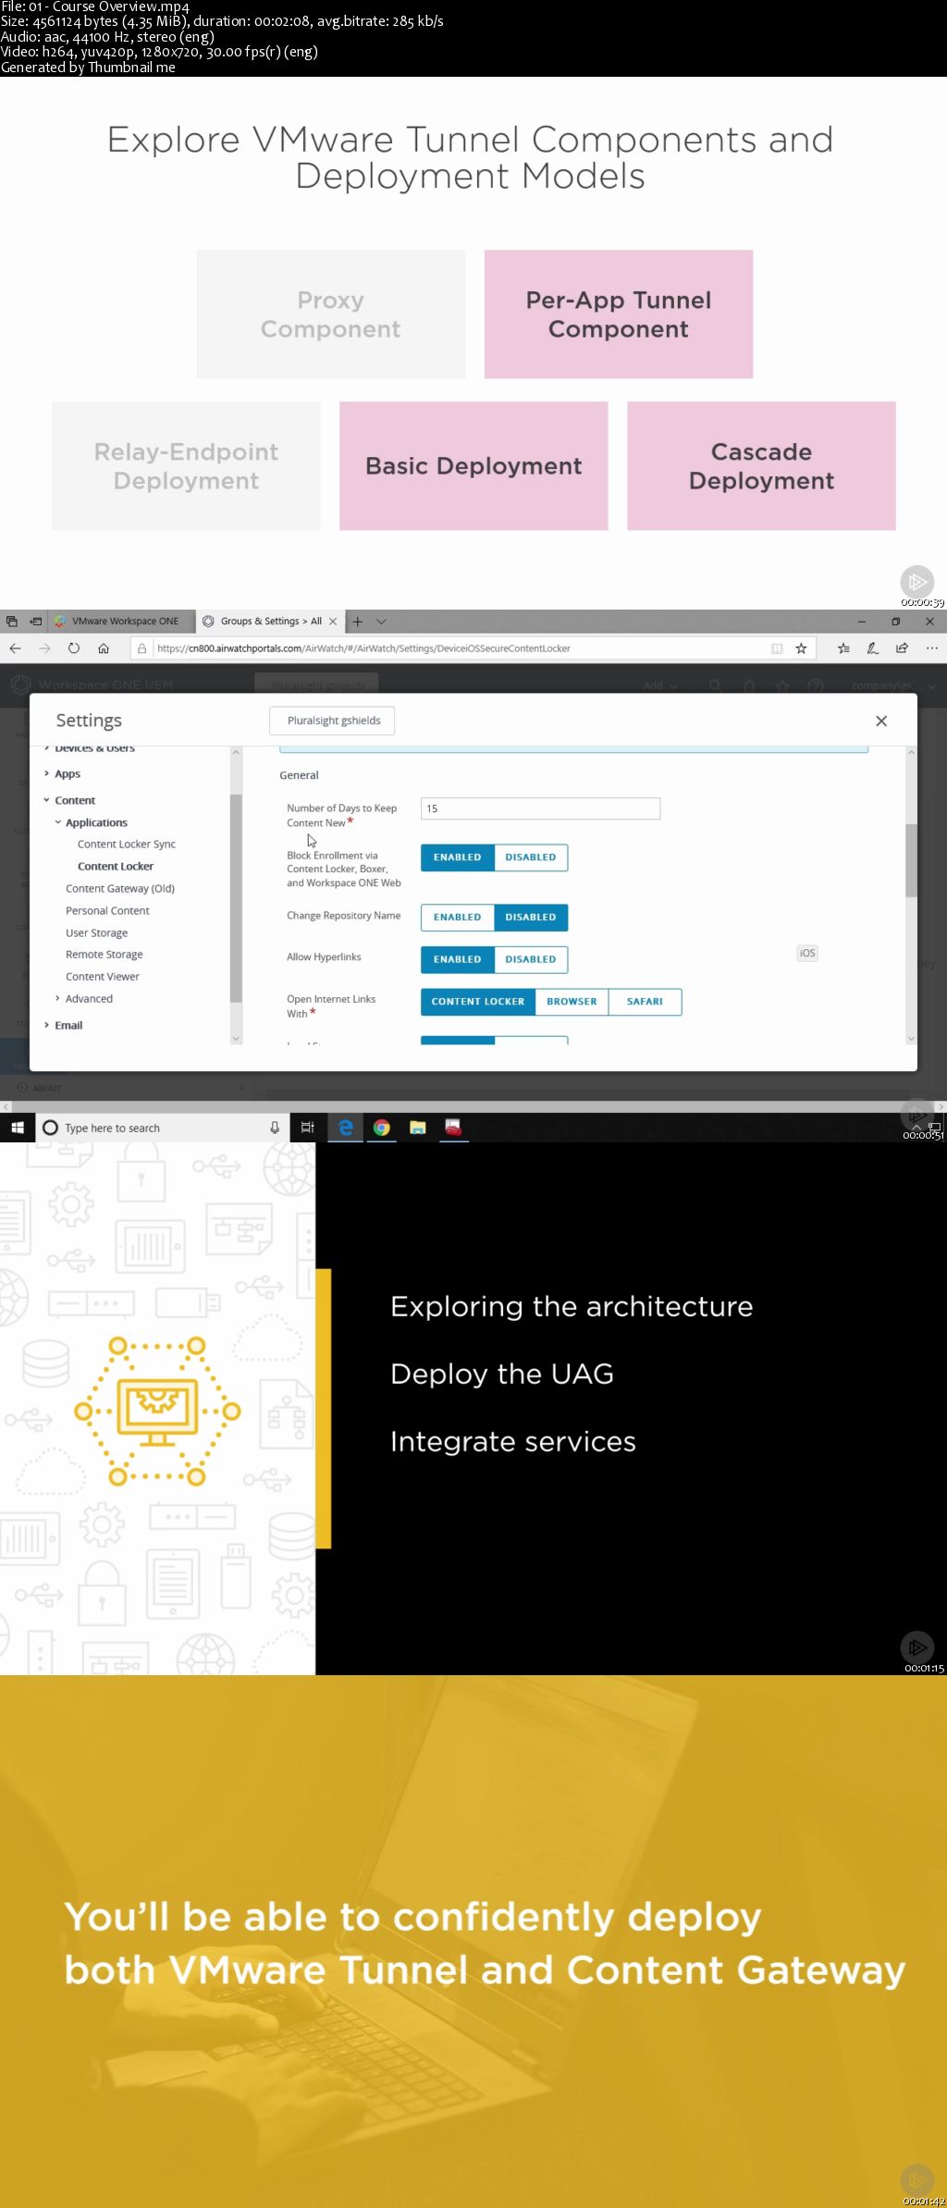The width and height of the screenshot is (947, 2208).
Task: Click the Basic Deployment card
Action: [473, 466]
